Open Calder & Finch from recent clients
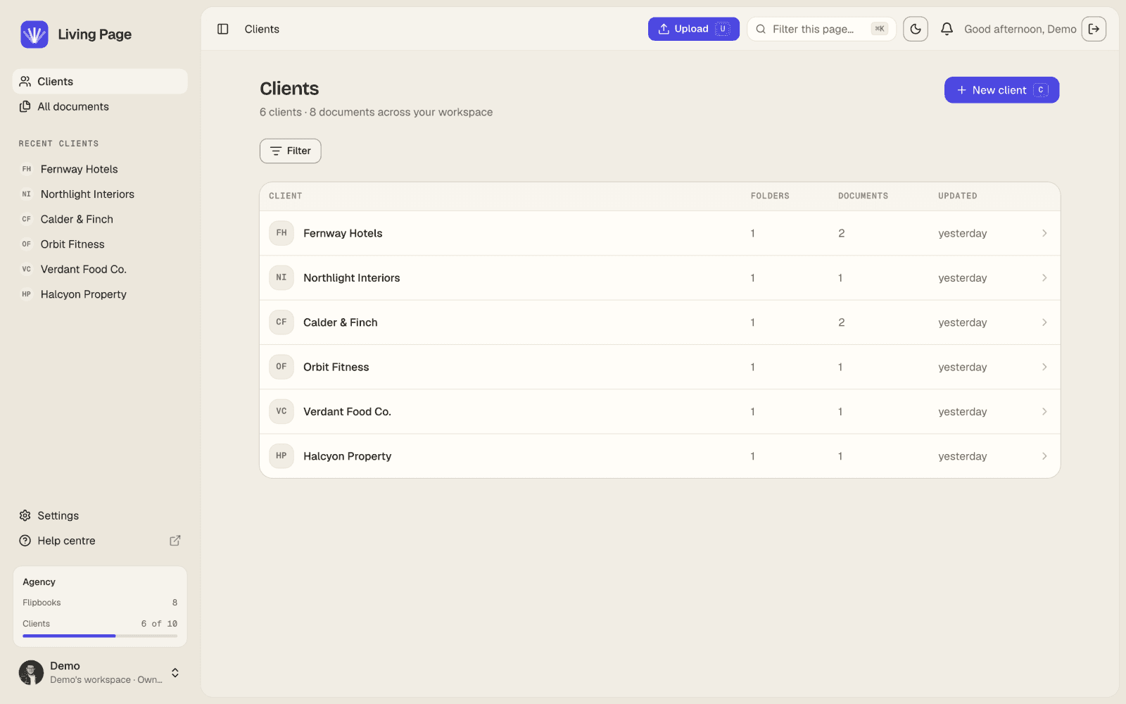 tap(100, 220)
